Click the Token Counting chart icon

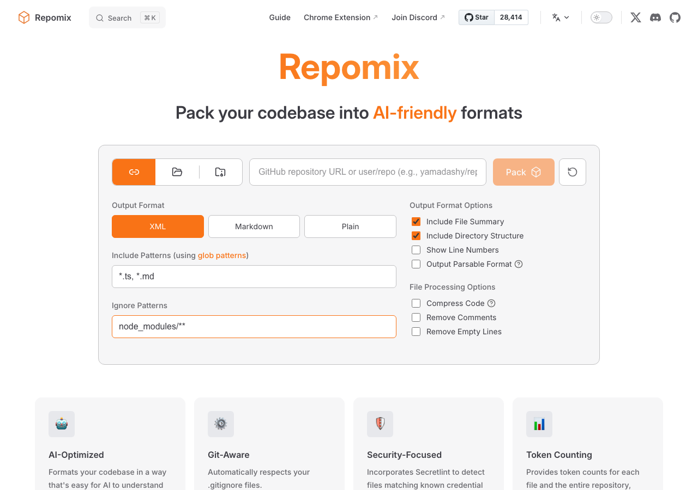(539, 424)
